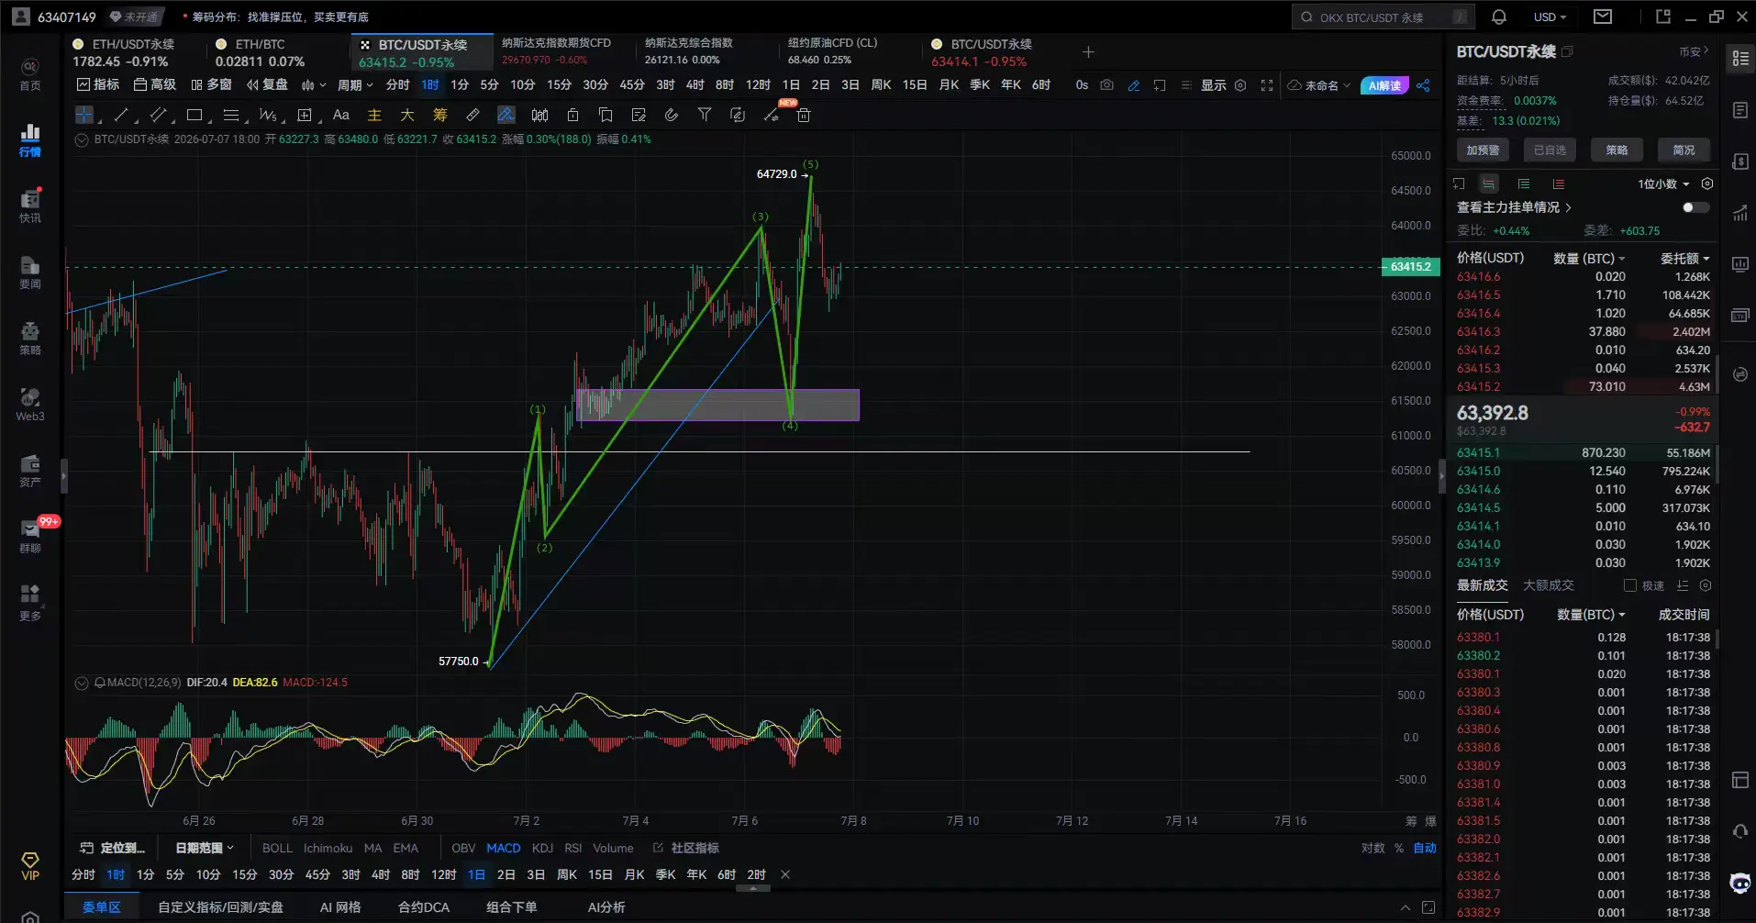Open order book settings hexagon icon
Screen dimensions: 1756x923
click(x=1707, y=183)
